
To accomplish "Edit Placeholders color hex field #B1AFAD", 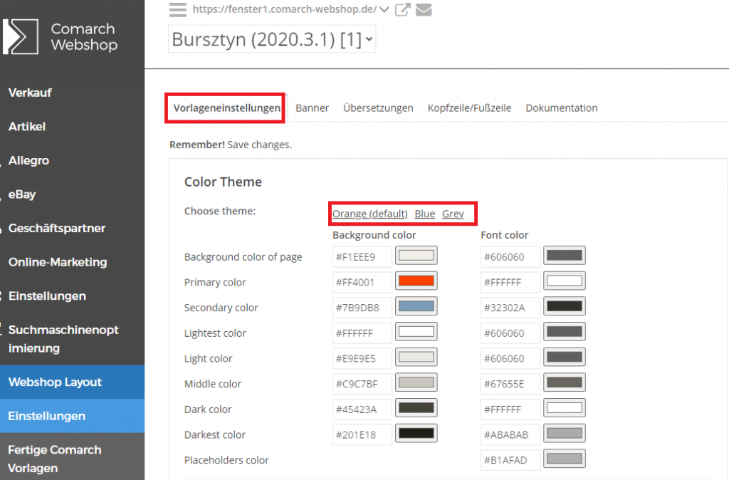I will coord(510,460).
